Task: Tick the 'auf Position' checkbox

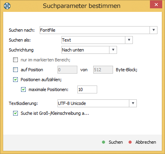Action: coord(15,70)
